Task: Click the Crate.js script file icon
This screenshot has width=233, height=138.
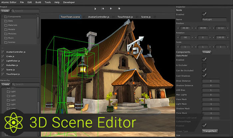Action: [x=3, y=57]
